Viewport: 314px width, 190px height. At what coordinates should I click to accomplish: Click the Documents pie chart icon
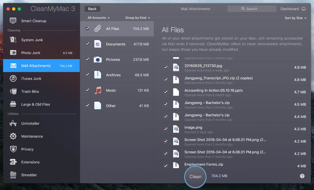[97, 44]
